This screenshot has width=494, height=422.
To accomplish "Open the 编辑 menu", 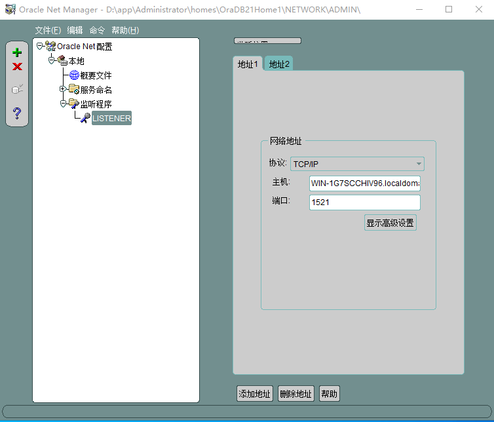I will click(75, 30).
